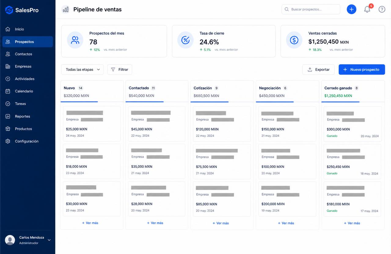Expand Ver más under Nuevo column
Image resolution: width=391 pixels, height=254 pixels.
[x=90, y=223]
